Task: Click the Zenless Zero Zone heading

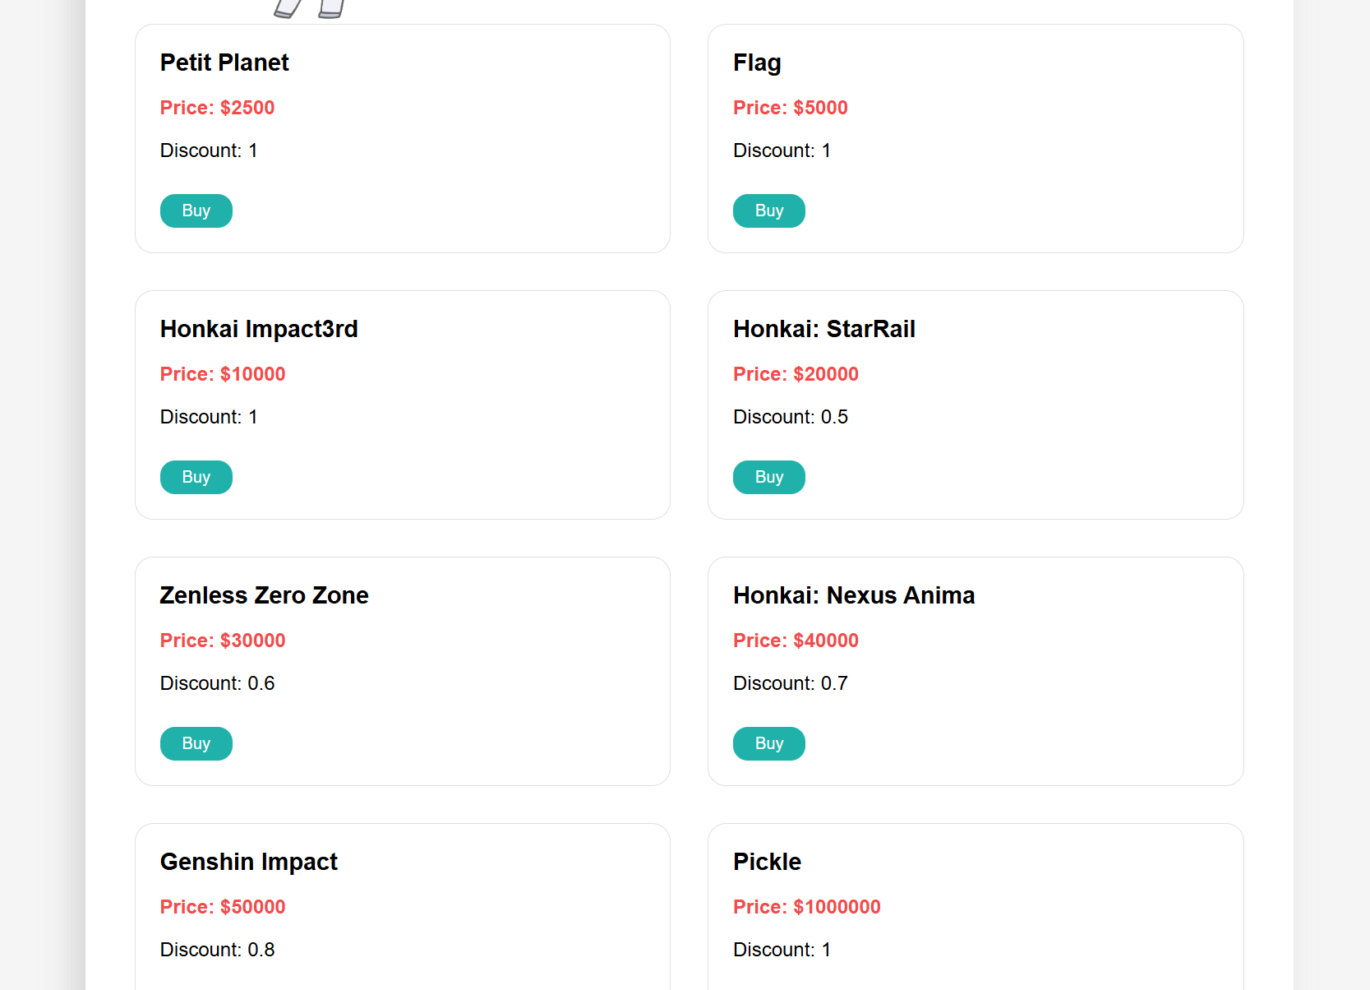Action: 264,595
